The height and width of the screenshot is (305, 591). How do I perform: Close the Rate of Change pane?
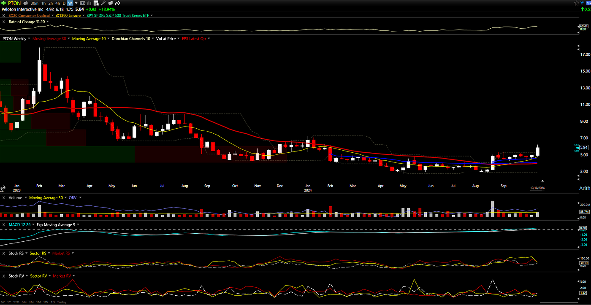4,22
